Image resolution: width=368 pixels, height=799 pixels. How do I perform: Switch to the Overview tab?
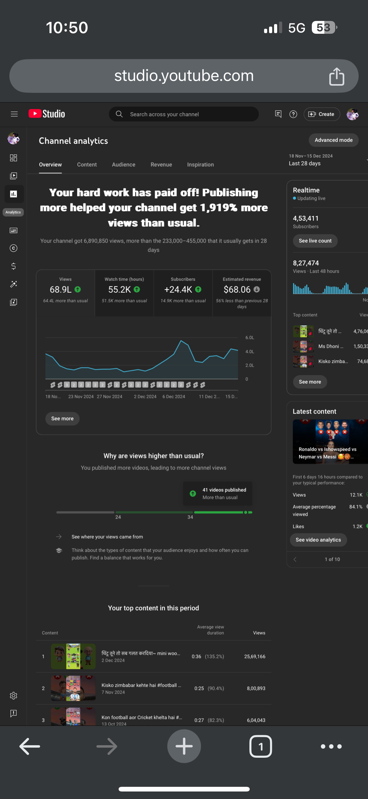click(x=50, y=165)
